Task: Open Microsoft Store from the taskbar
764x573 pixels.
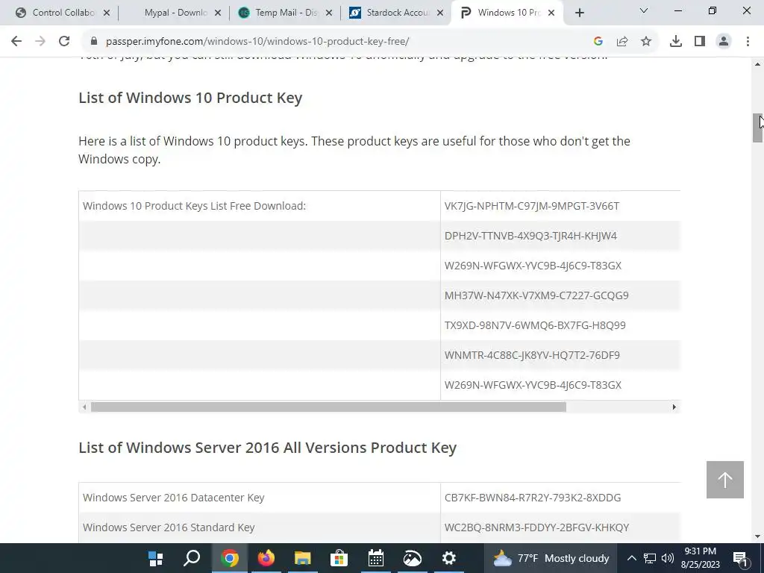Action: [x=339, y=558]
